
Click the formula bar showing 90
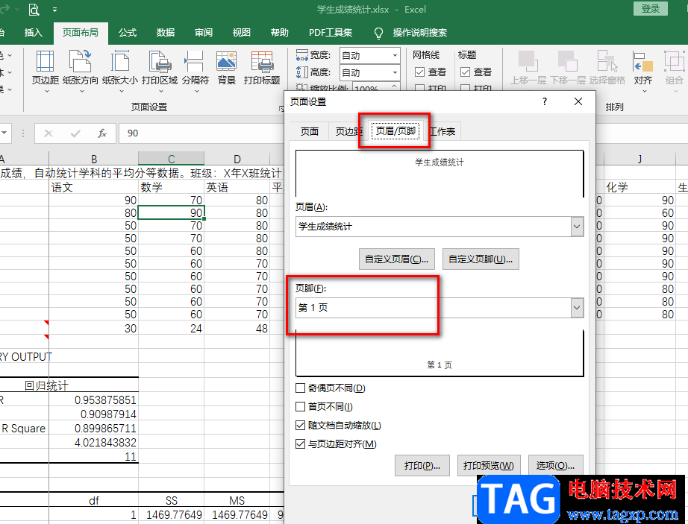(201, 133)
